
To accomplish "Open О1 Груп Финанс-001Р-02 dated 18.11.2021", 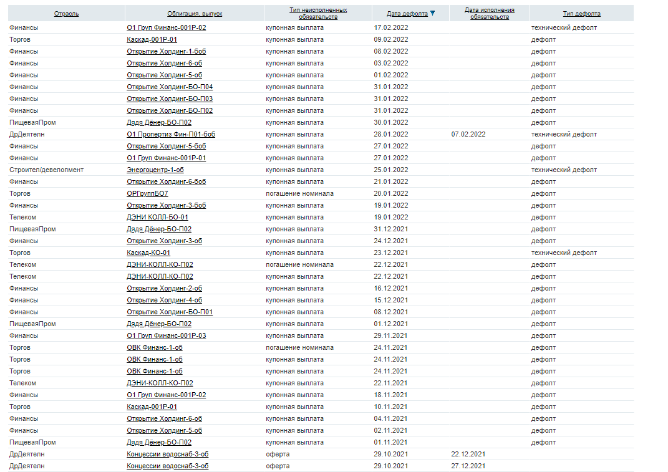I will click(166, 395).
